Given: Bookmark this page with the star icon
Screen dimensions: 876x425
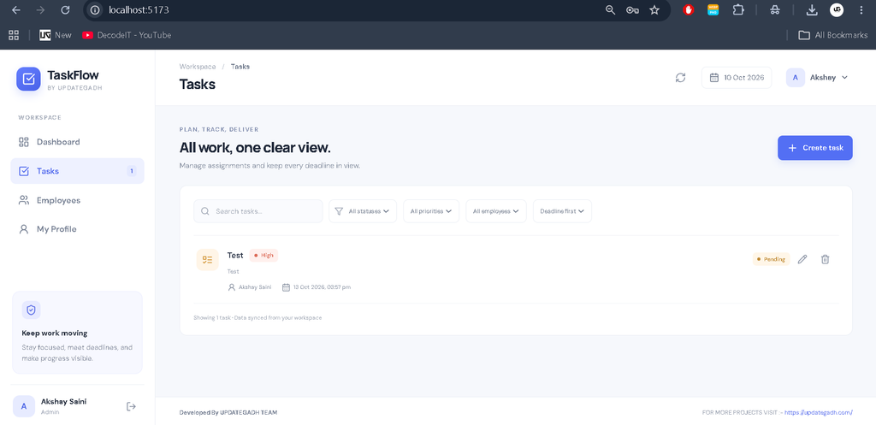Looking at the screenshot, I should (654, 10).
